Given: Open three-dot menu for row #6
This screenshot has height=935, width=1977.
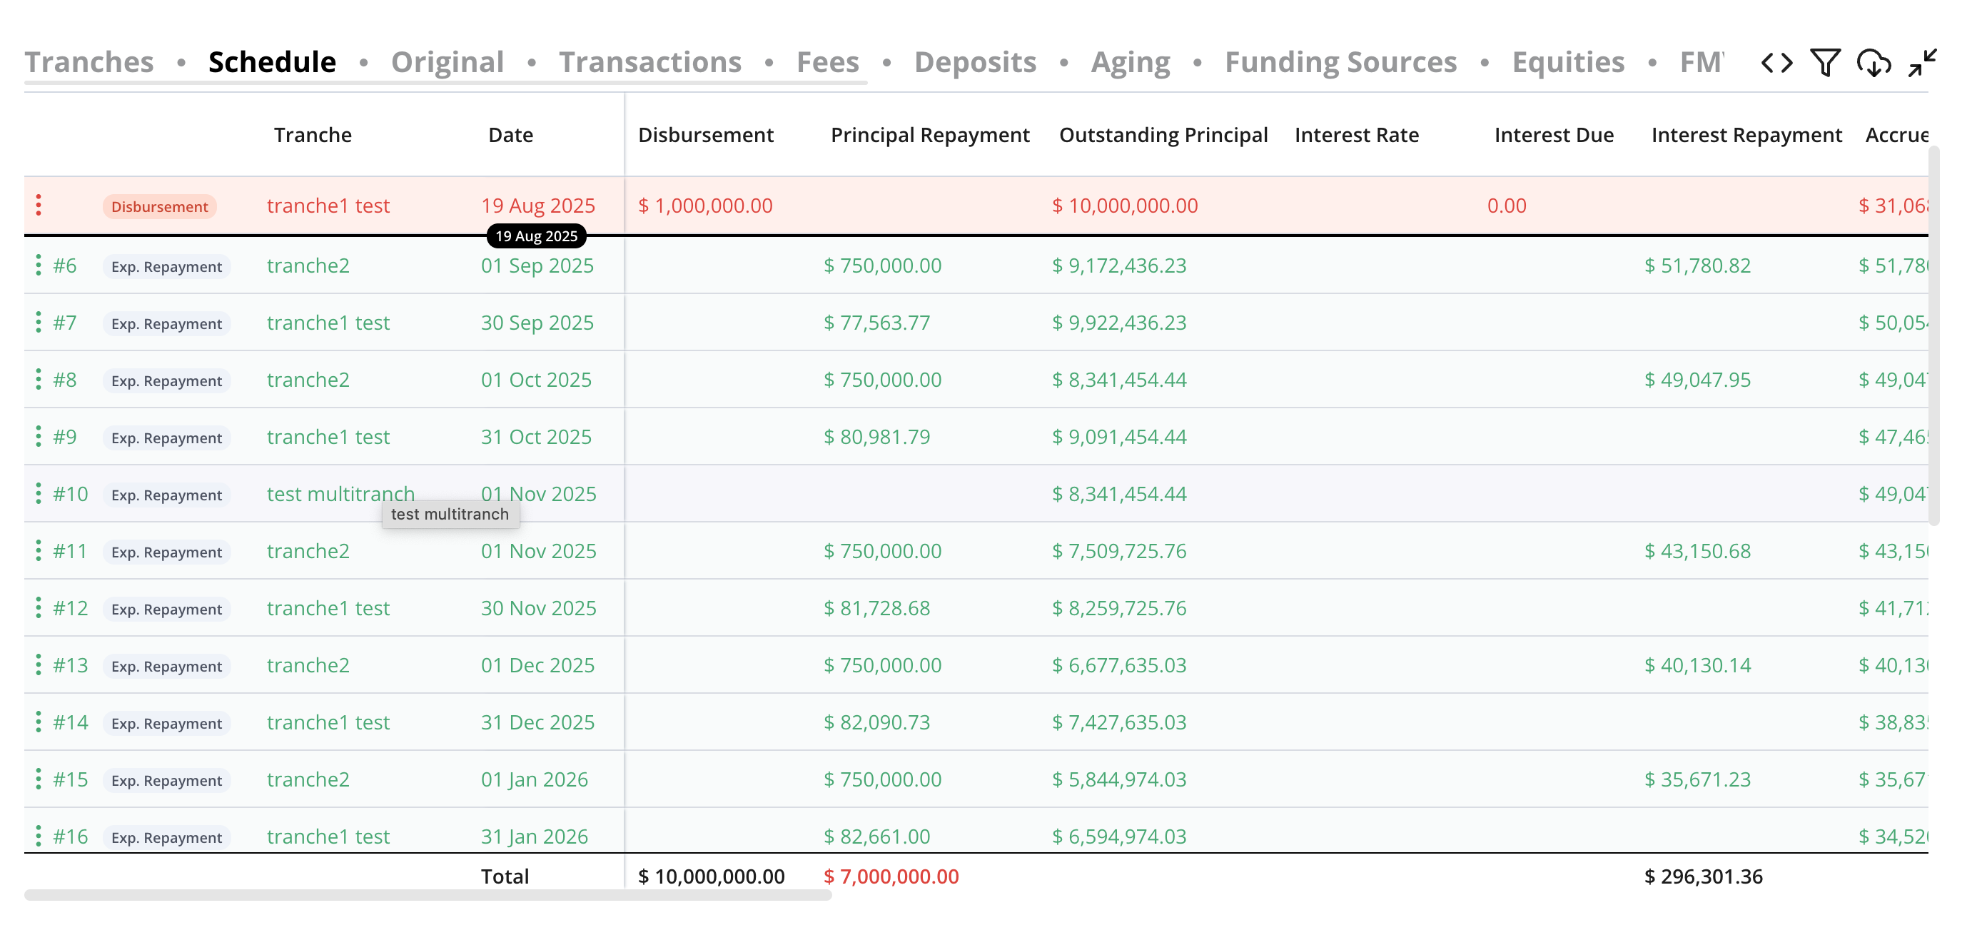Looking at the screenshot, I should [39, 266].
